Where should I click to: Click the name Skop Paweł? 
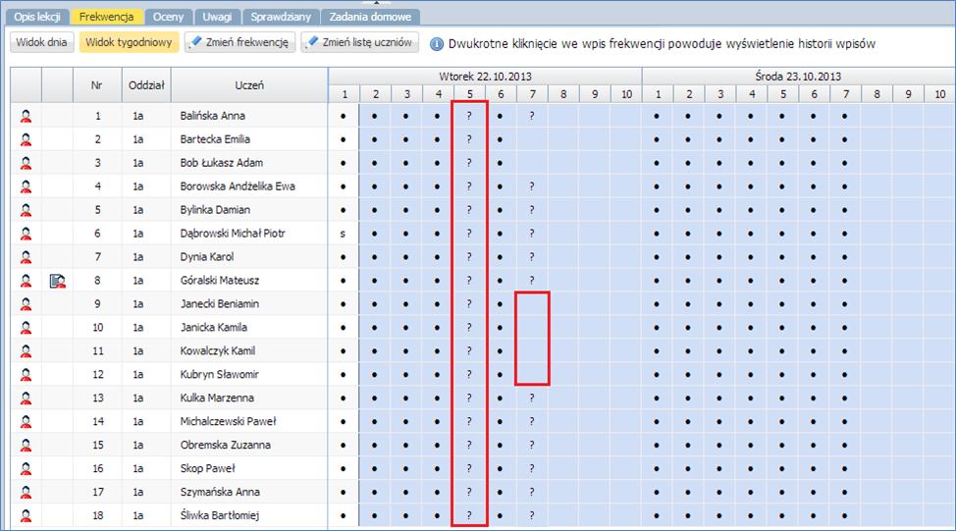208,469
